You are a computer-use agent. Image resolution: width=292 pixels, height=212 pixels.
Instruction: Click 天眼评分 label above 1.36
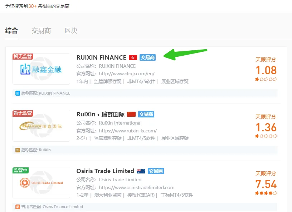coord(266,117)
